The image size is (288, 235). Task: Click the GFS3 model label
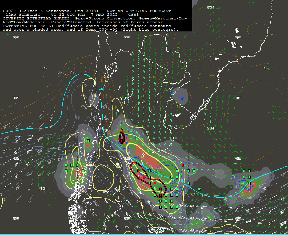[134, 15]
